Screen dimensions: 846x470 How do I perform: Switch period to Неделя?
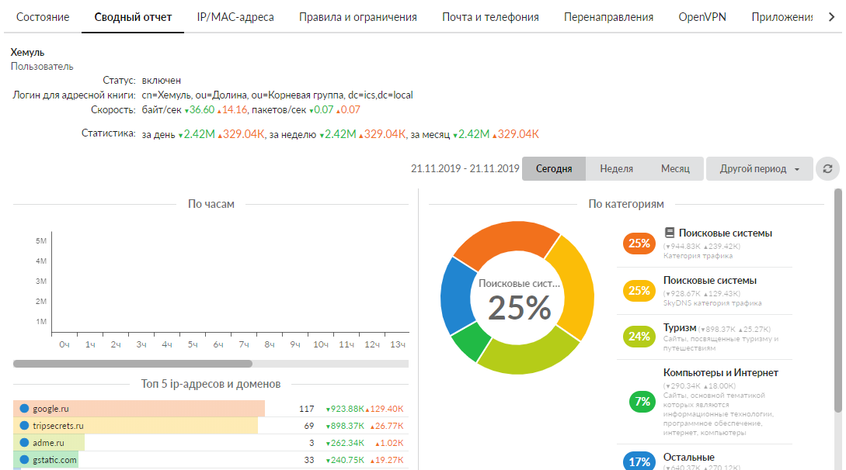616,169
